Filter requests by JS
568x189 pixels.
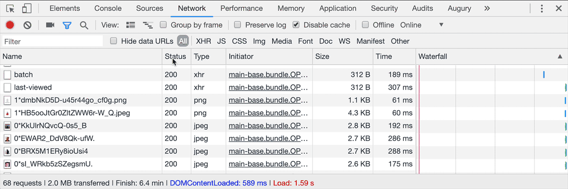pos(221,41)
